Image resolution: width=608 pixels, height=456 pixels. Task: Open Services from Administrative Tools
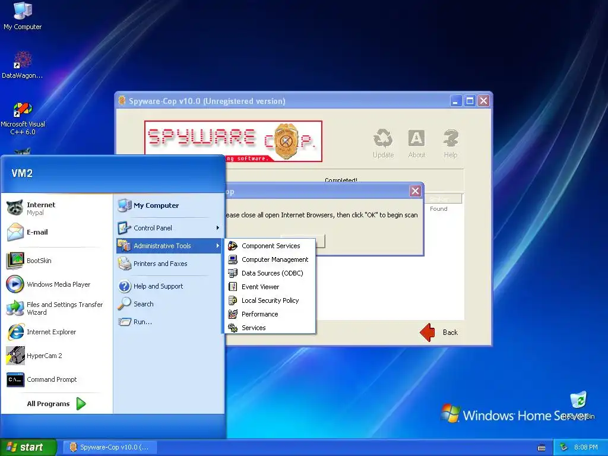270,328
